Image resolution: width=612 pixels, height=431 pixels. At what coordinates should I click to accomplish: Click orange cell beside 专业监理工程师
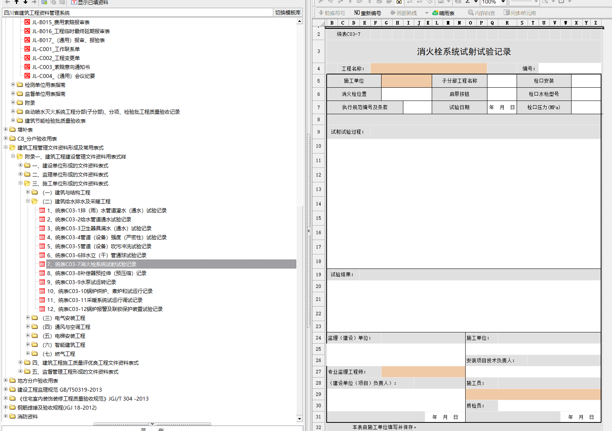tap(423, 372)
